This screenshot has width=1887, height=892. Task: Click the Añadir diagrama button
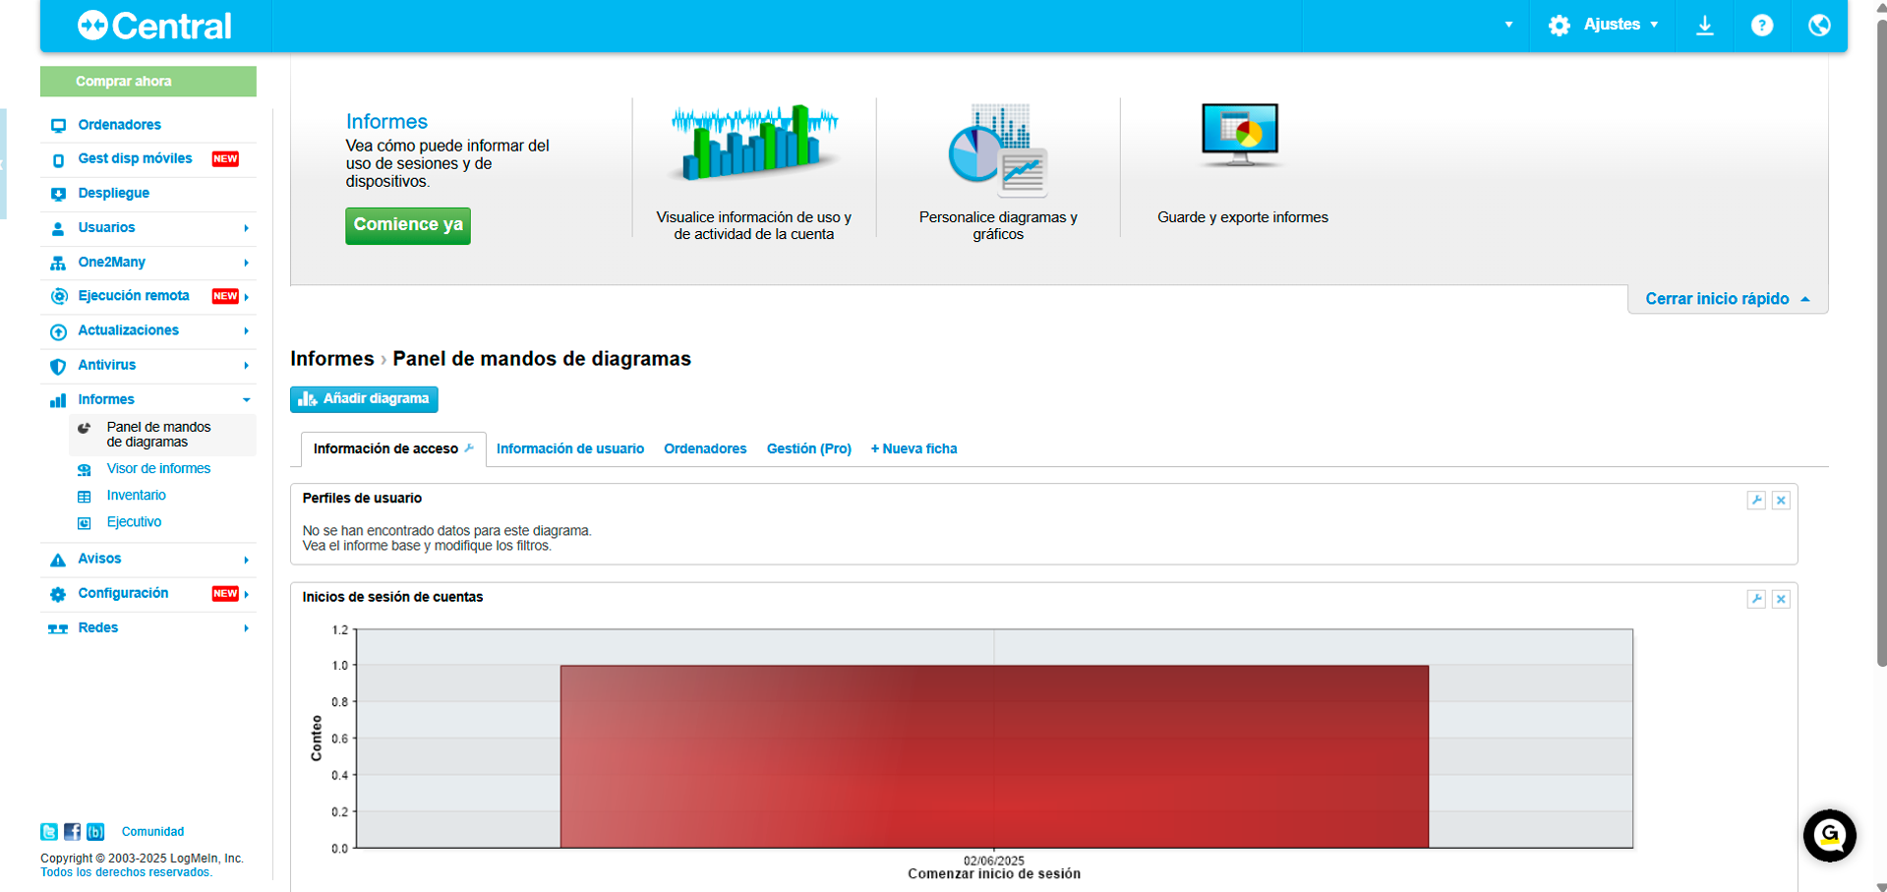tap(363, 399)
